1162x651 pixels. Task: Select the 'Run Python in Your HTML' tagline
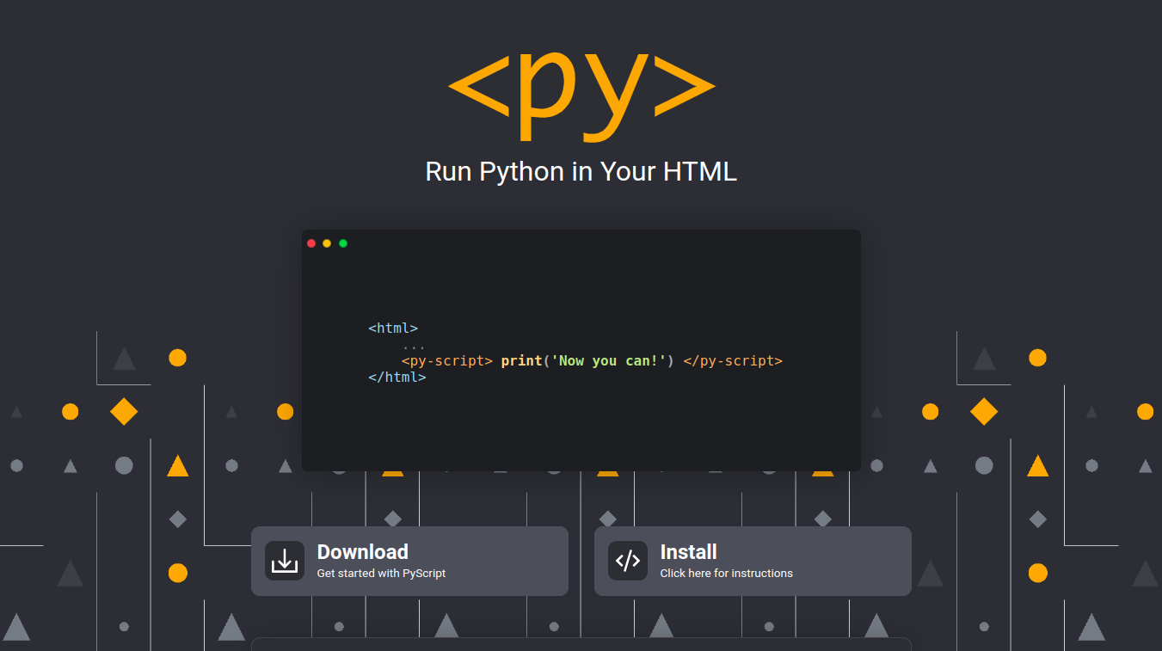coord(581,171)
